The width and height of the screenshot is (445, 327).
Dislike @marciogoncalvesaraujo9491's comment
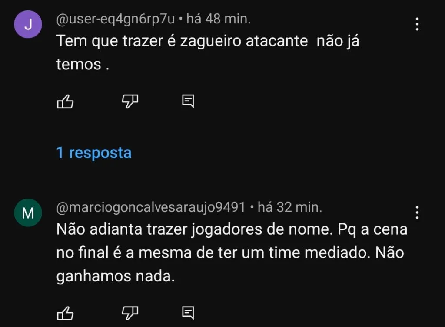[x=130, y=312]
